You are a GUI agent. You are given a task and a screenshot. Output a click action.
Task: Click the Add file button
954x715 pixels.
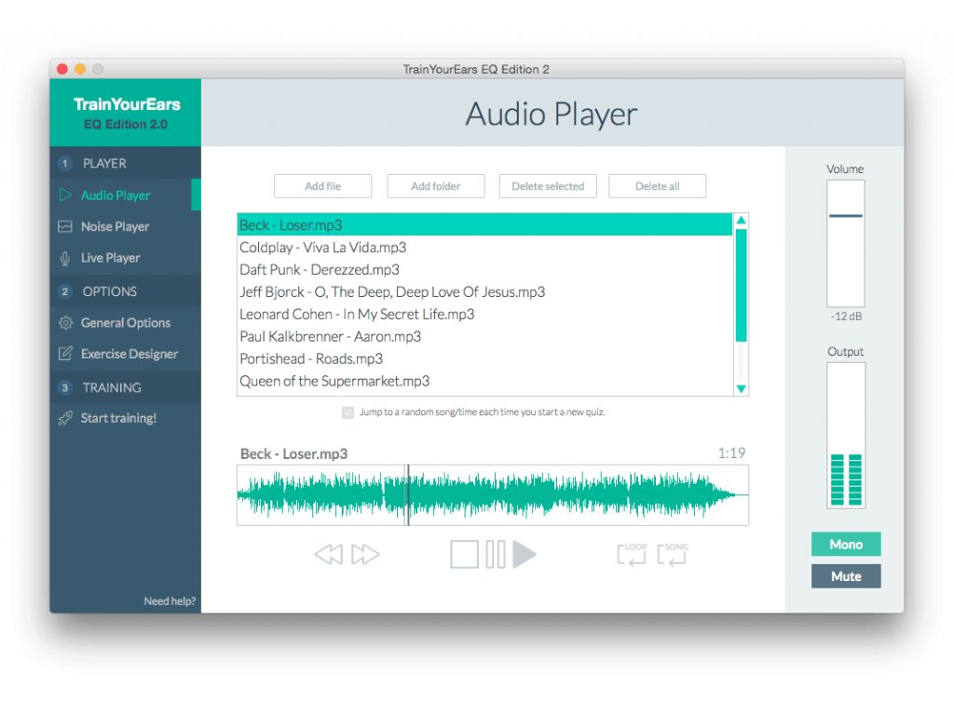click(x=322, y=186)
